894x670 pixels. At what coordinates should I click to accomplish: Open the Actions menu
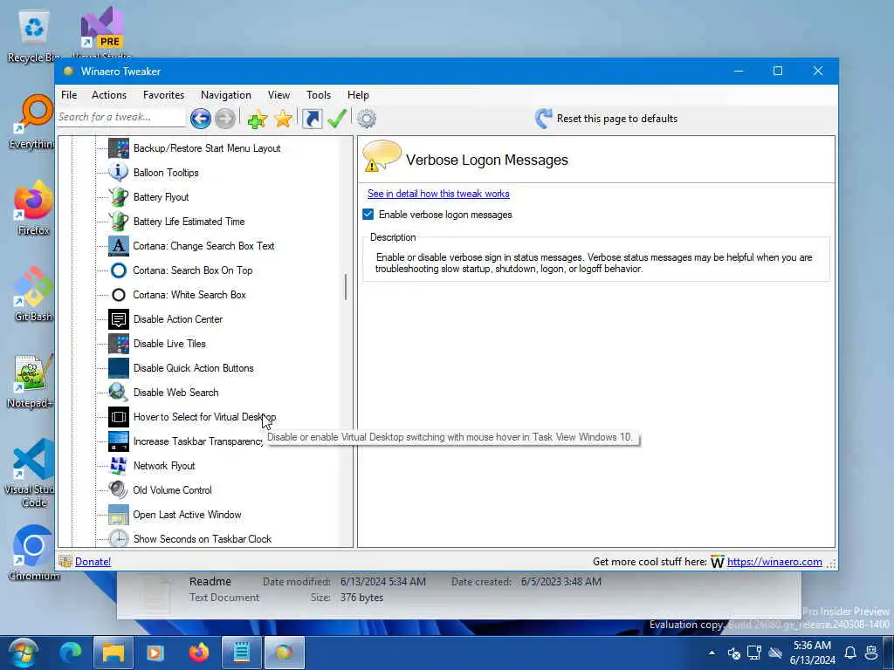click(109, 95)
